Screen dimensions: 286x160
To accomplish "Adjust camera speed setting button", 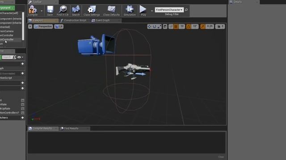I will pyautogui.click(x=220, y=27).
